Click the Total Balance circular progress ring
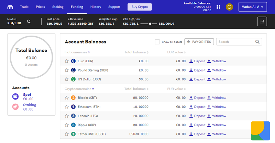Viewport: 275px width, 143px height. pos(31,57)
